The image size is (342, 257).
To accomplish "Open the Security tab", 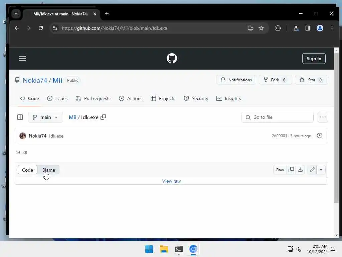I will pyautogui.click(x=196, y=99).
